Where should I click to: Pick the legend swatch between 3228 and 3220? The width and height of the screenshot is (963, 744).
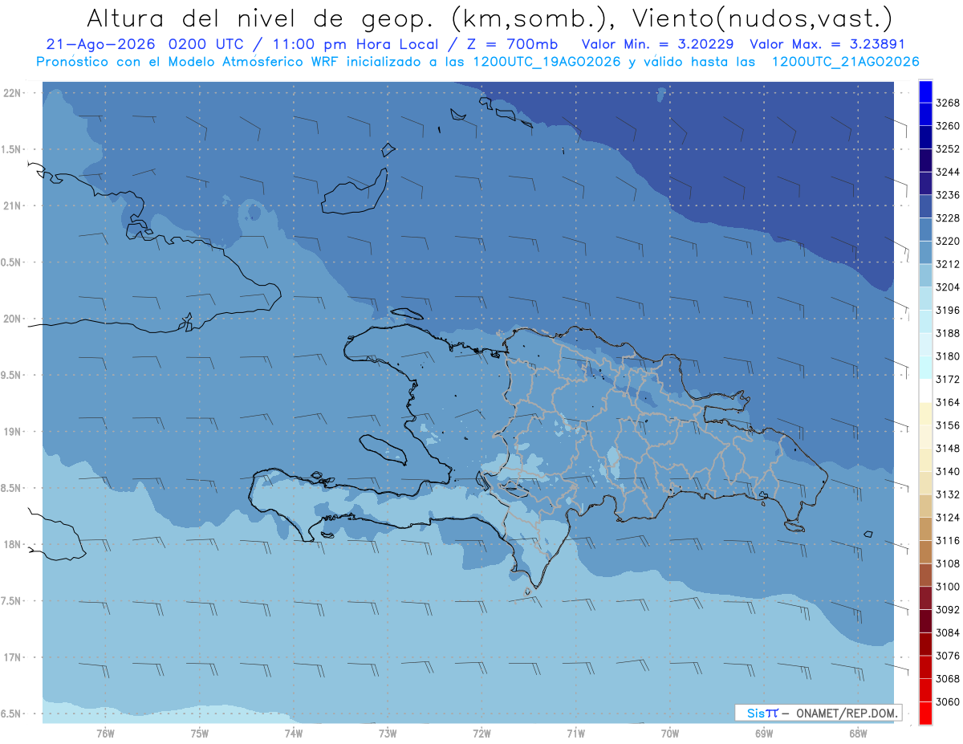pos(925,230)
